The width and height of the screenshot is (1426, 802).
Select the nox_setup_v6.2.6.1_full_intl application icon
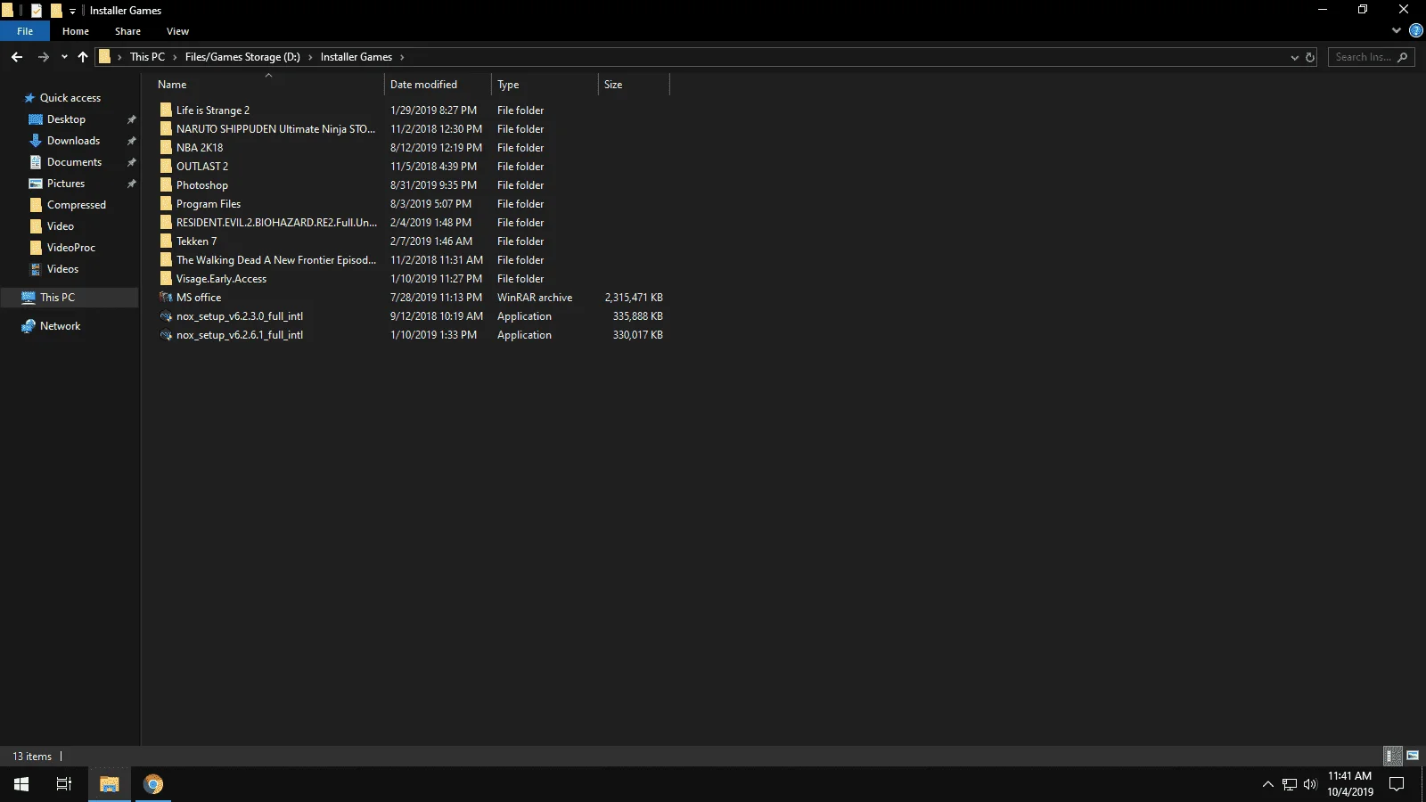tap(166, 335)
